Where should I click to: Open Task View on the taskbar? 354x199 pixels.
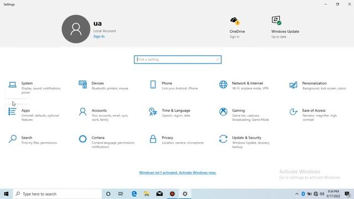(x=121, y=194)
